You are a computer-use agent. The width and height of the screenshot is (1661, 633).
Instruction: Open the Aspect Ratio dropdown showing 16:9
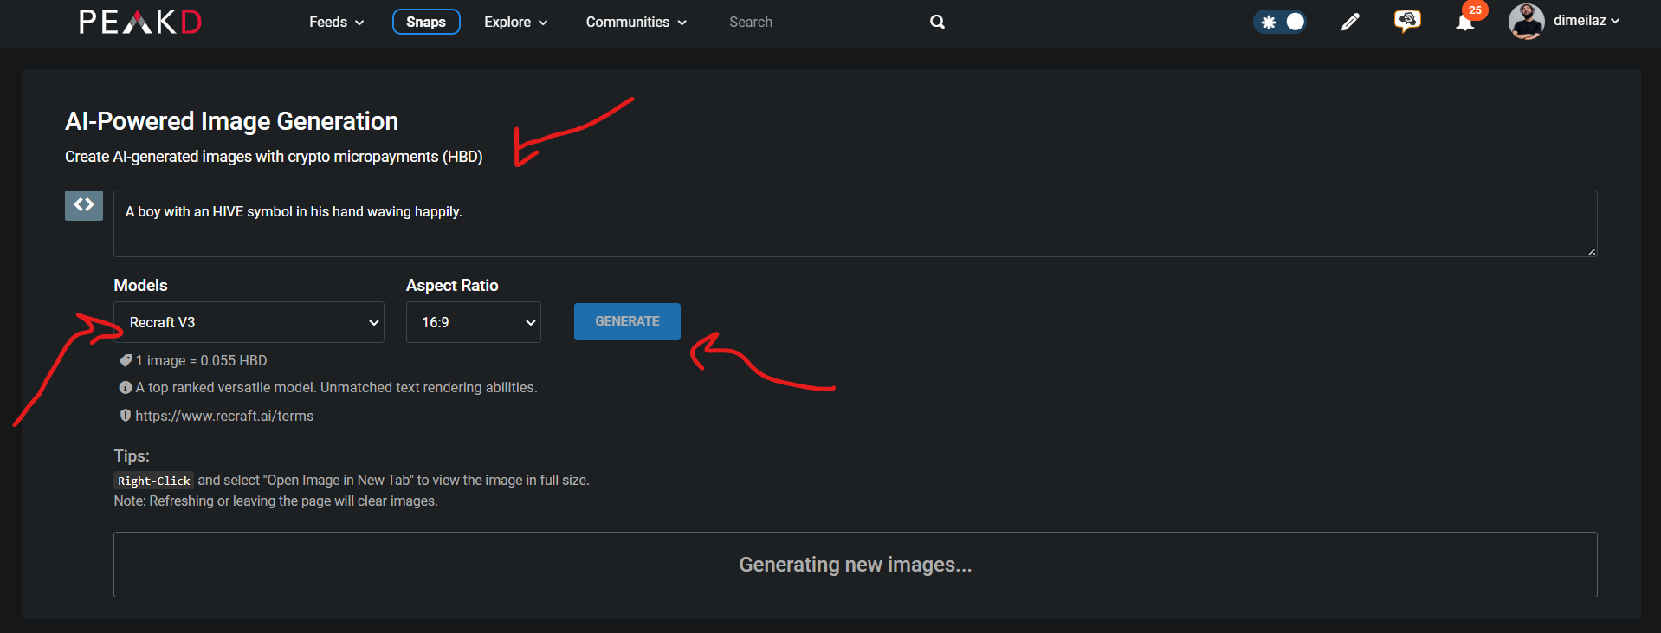[474, 322]
